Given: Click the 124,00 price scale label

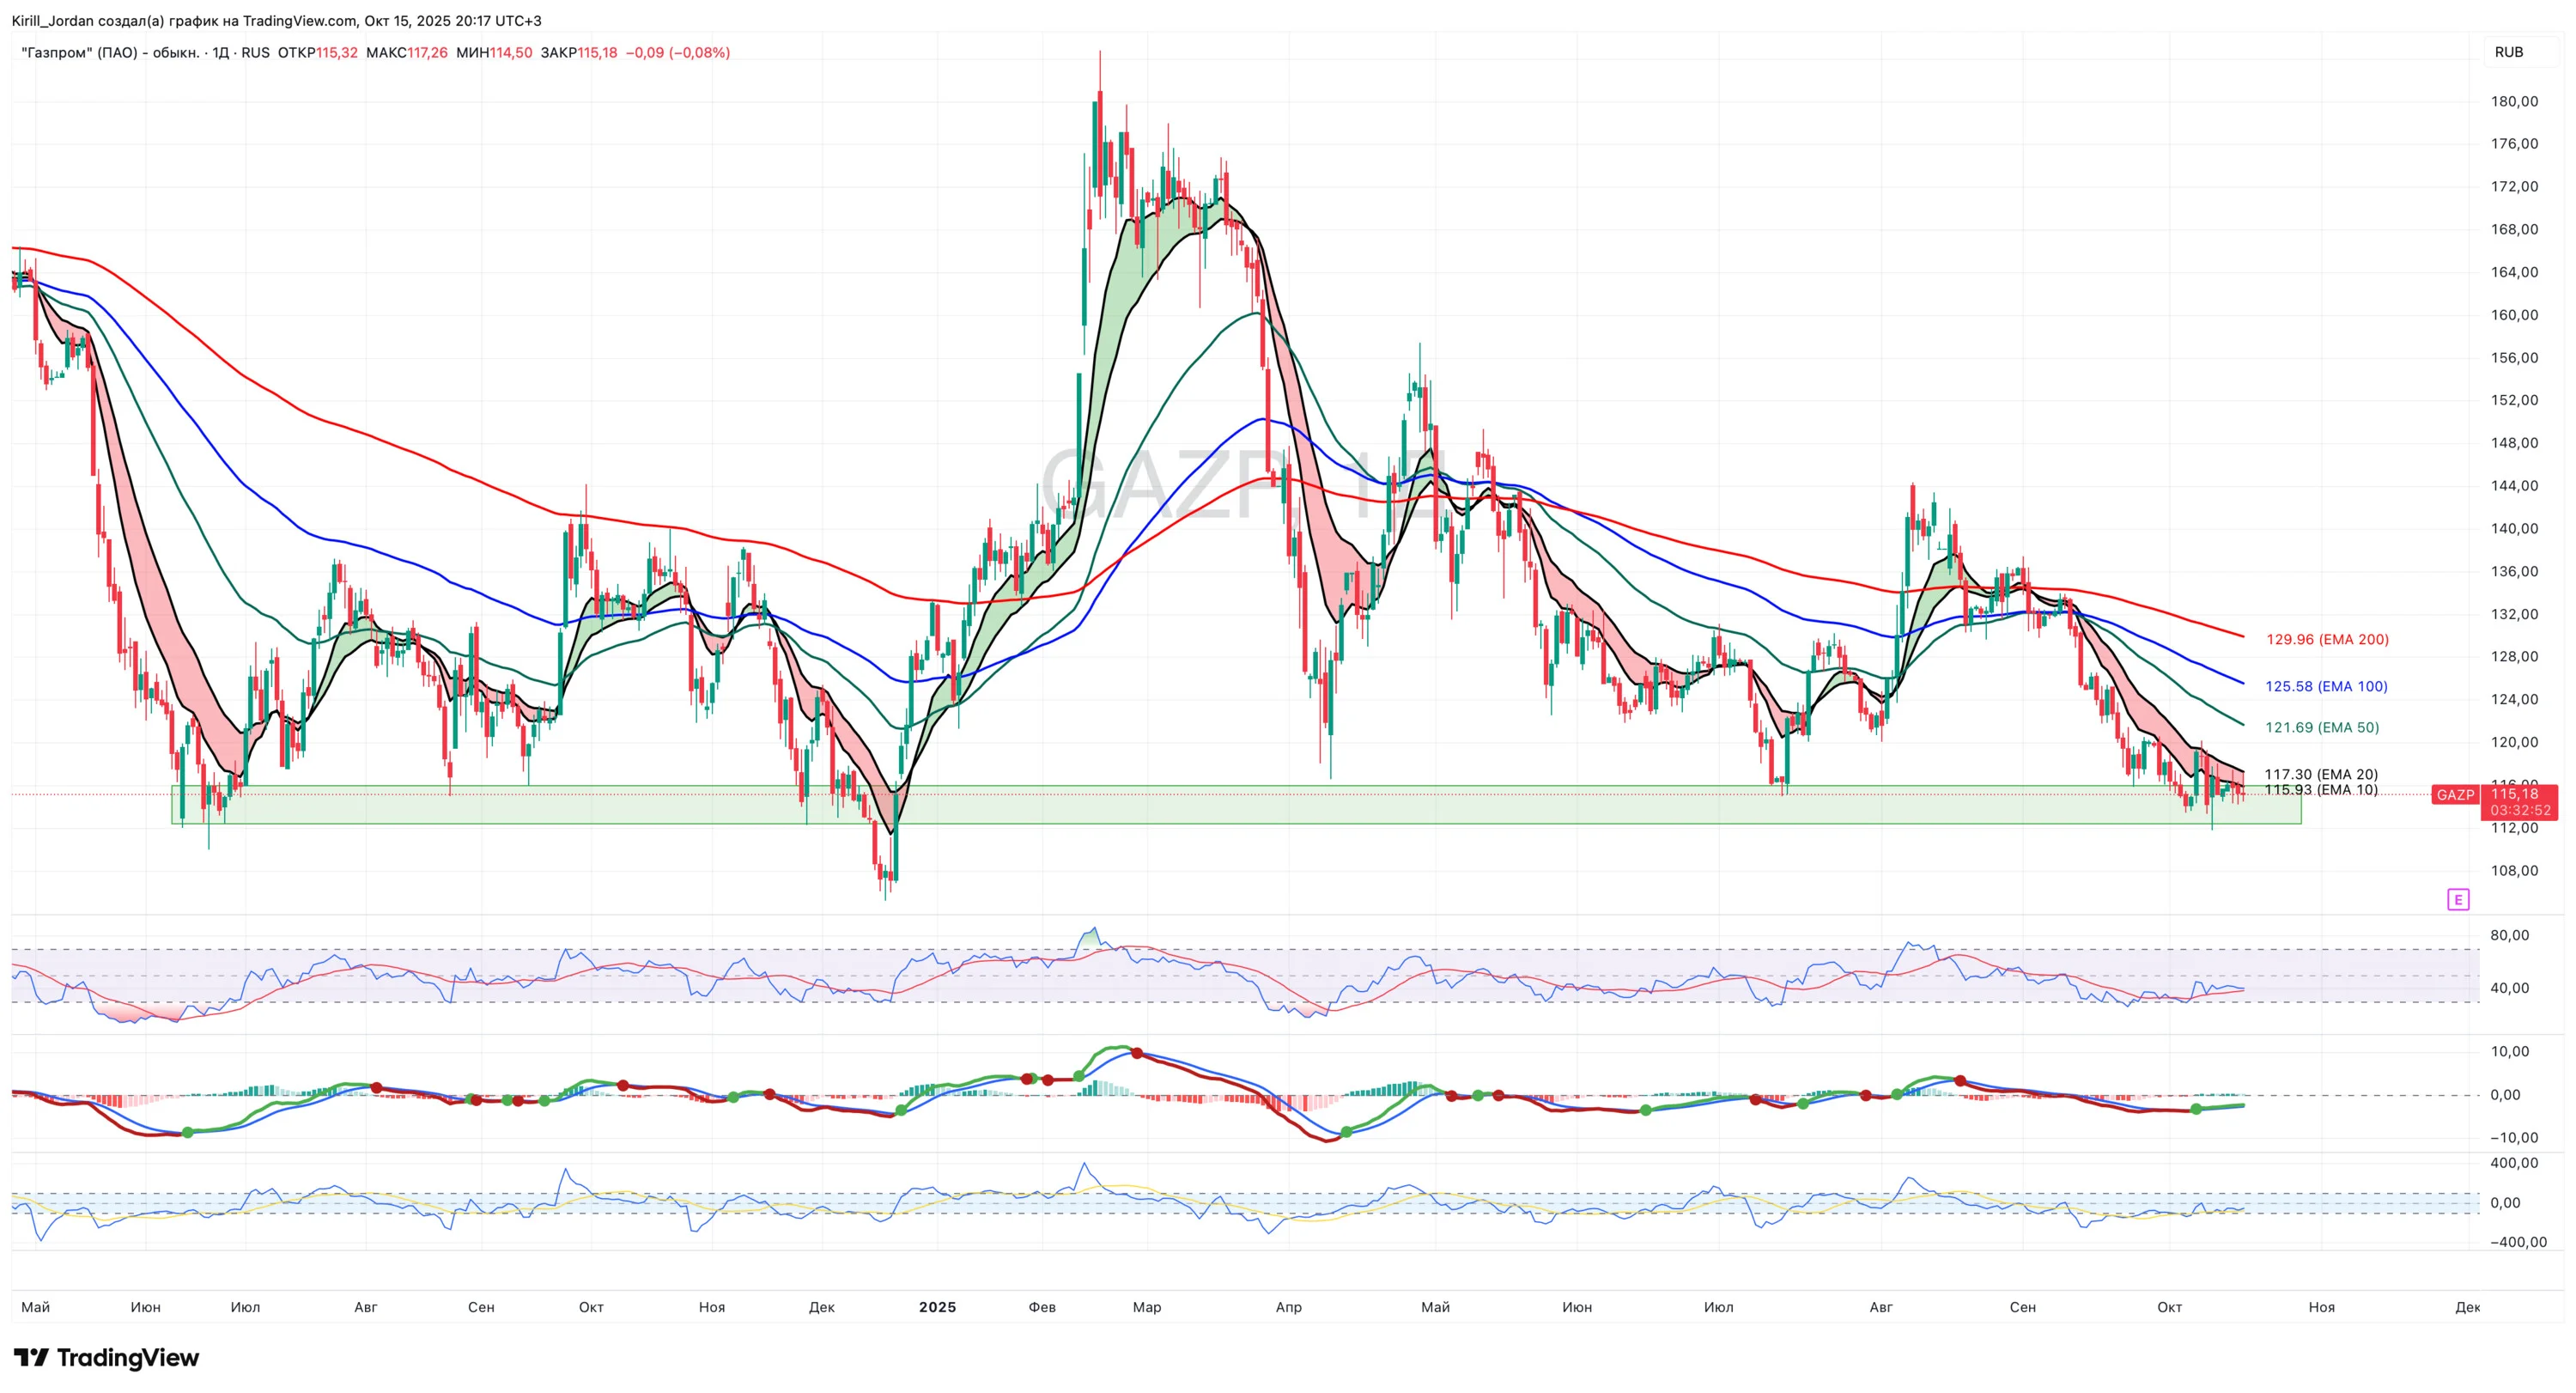Looking at the screenshot, I should 2514,700.
